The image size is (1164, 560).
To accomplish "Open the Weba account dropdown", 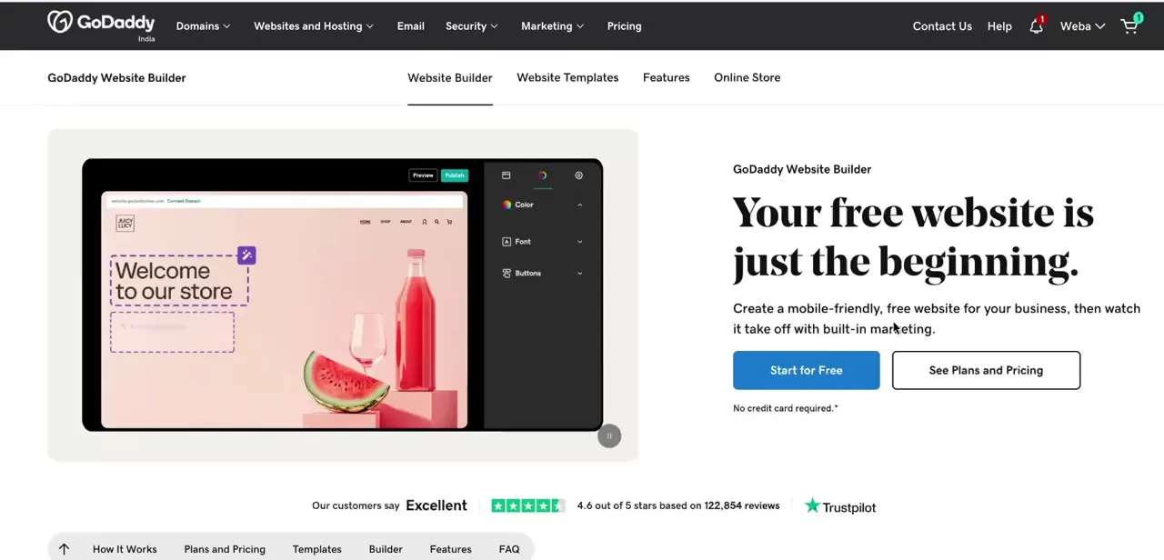I will point(1082,26).
